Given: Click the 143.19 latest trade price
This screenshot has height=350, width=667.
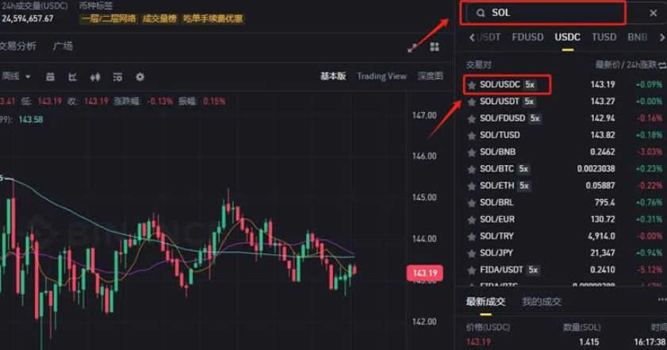Looking at the screenshot, I should point(478,342).
